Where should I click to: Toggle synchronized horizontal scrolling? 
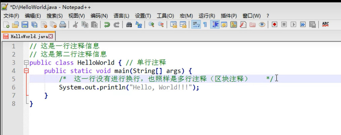183,25
